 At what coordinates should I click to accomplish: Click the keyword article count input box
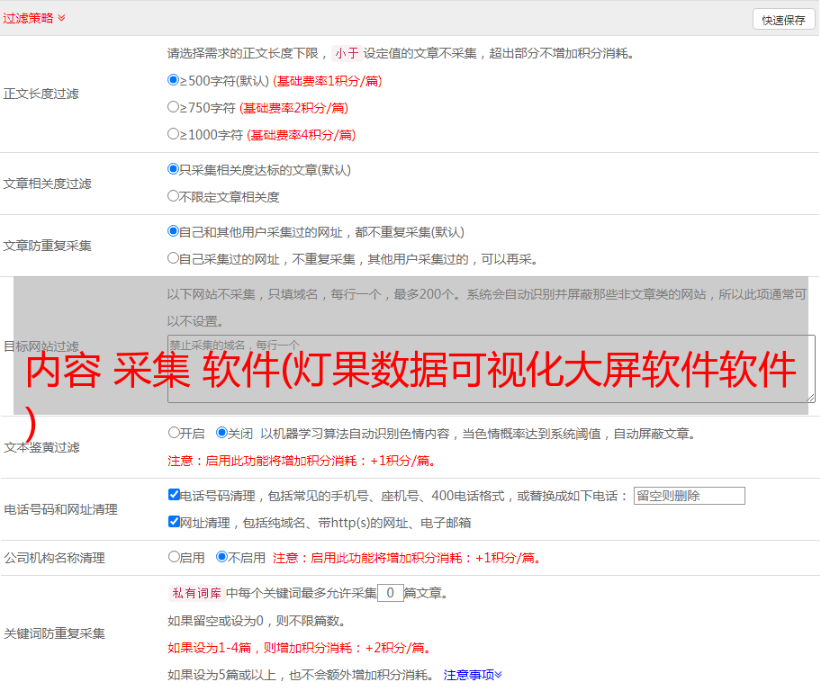(390, 593)
